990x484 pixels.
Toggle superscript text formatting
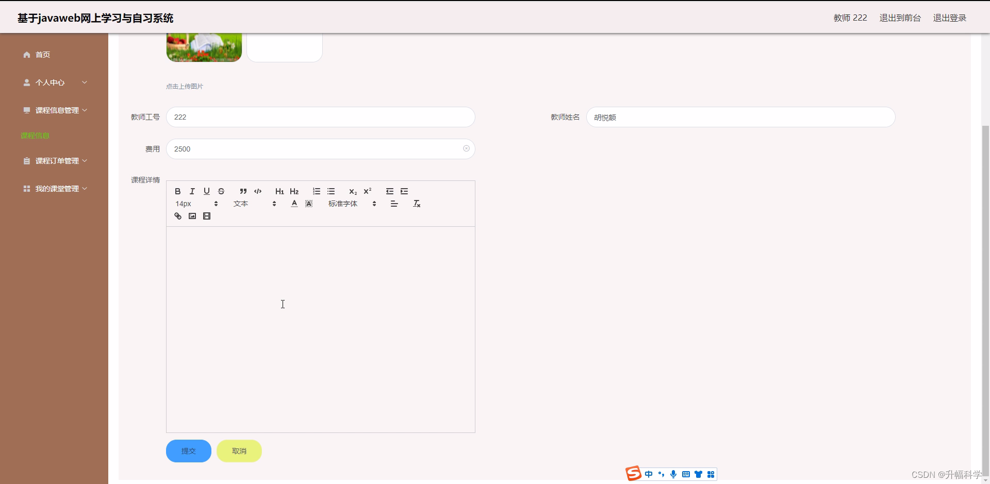pyautogui.click(x=368, y=191)
